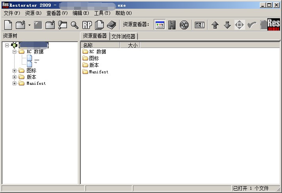Viewport: 282px width, 193px height.
Task: Click the Grab resources icon
Action: 63,25
